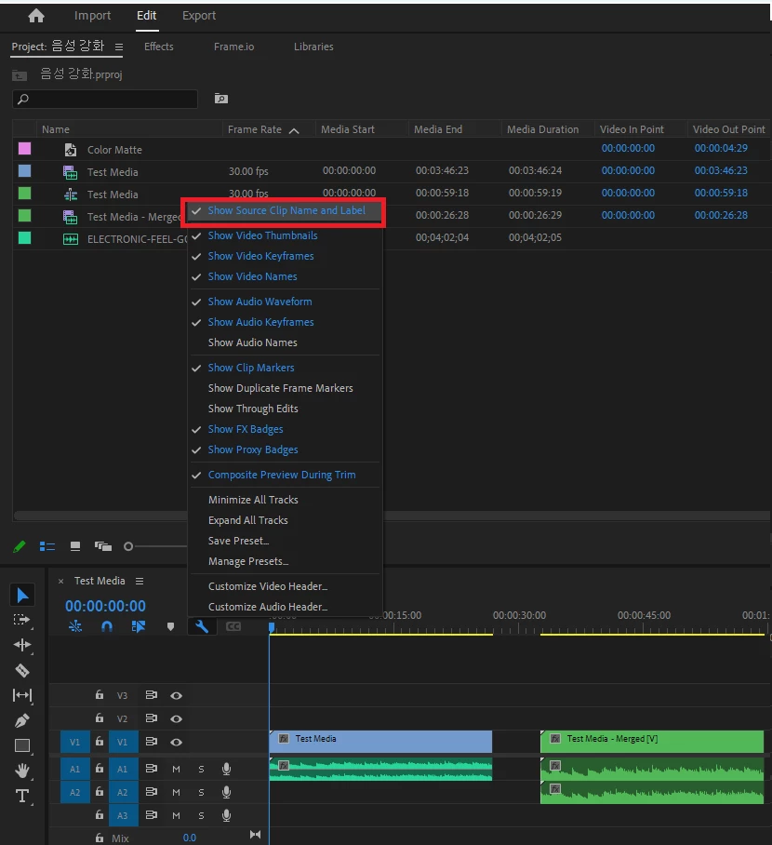Toggle sync lock on track A3

[x=152, y=815]
